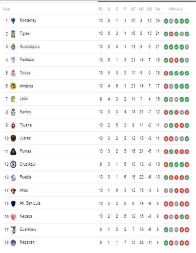The height and width of the screenshot is (253, 196).
Task: Click the Club column header
Action: click(x=7, y=9)
